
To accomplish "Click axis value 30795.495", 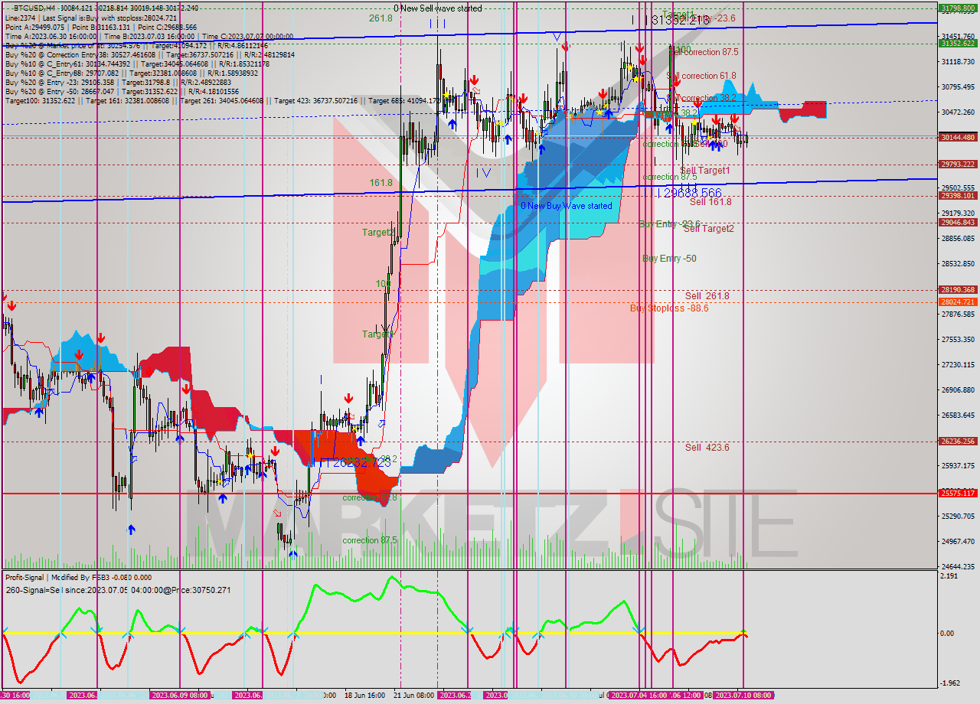I will pyautogui.click(x=958, y=86).
